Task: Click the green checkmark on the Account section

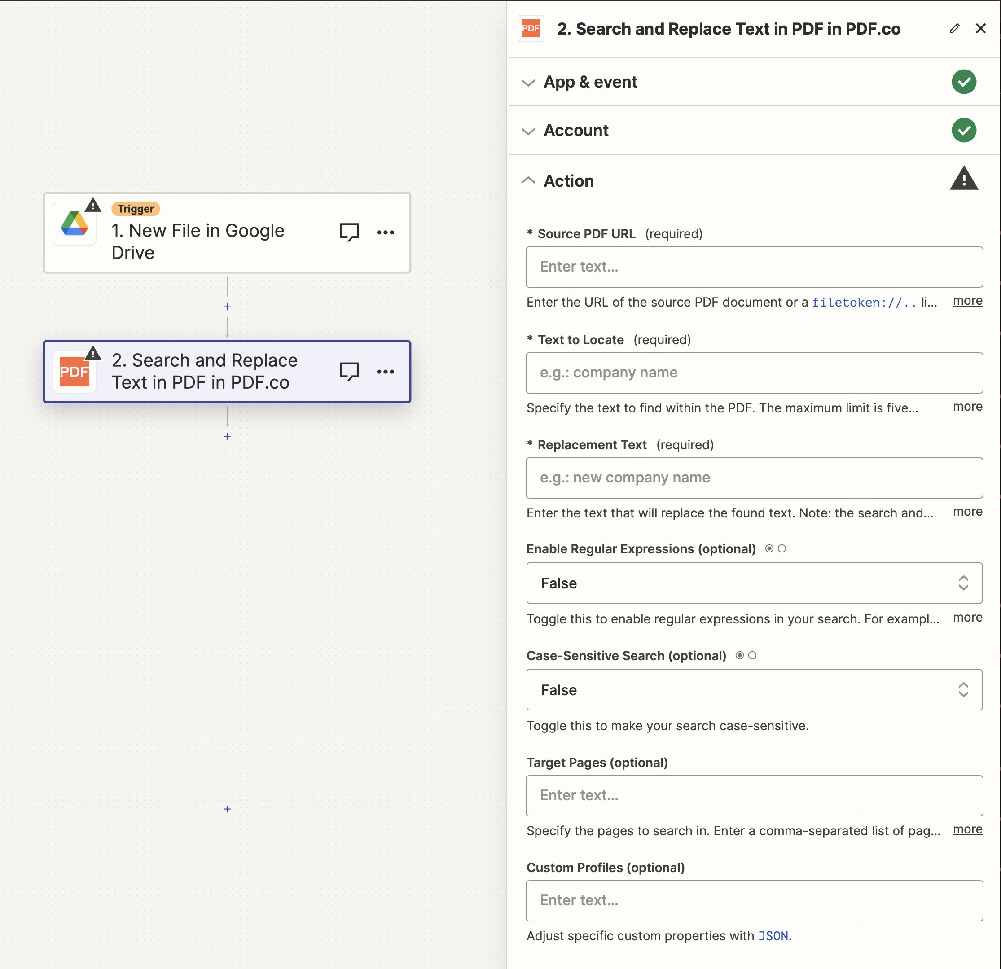Action: 964,130
